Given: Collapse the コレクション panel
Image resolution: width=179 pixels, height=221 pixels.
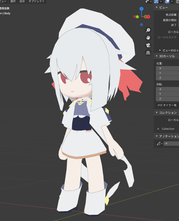Looking at the screenshot, I should pyautogui.click(x=157, y=113).
